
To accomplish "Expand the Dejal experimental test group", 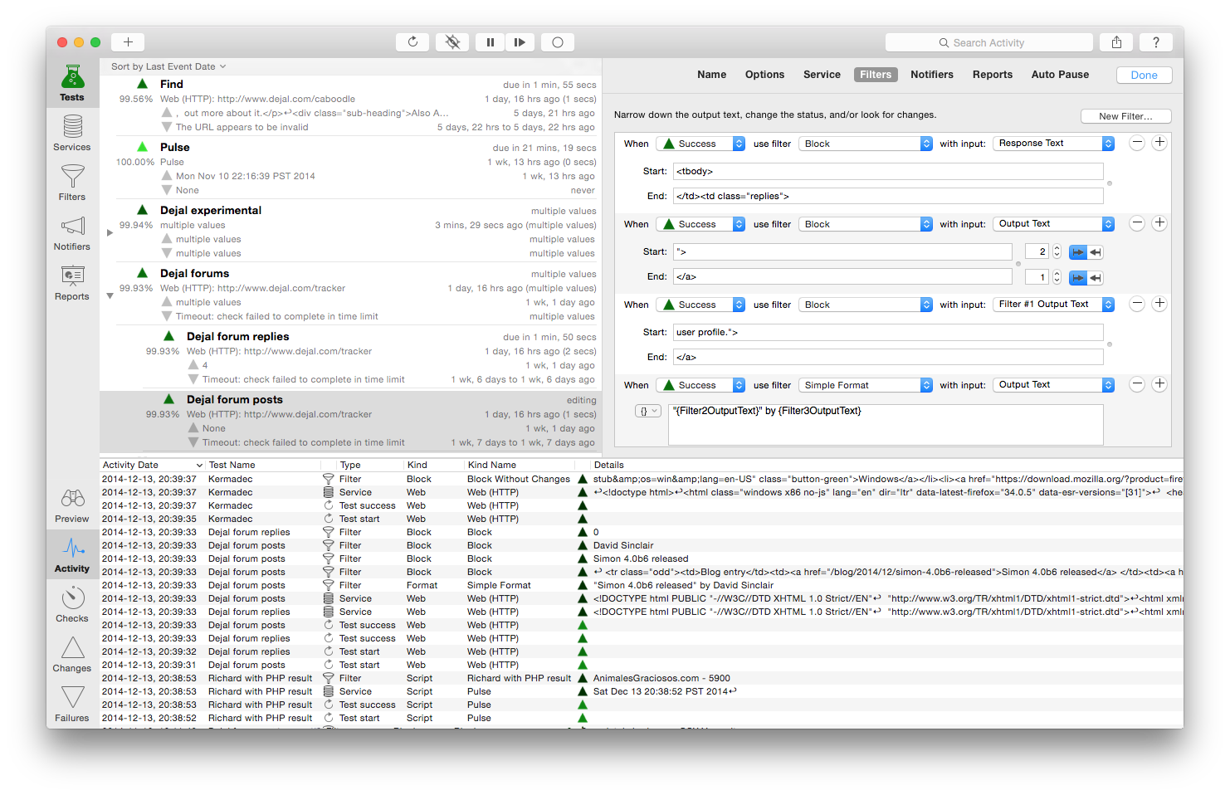I will [110, 232].
